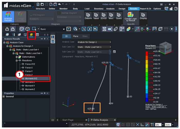
Task: Toggle the Overlap diagram checkbox
Action: pyautogui.click(x=59, y=13)
